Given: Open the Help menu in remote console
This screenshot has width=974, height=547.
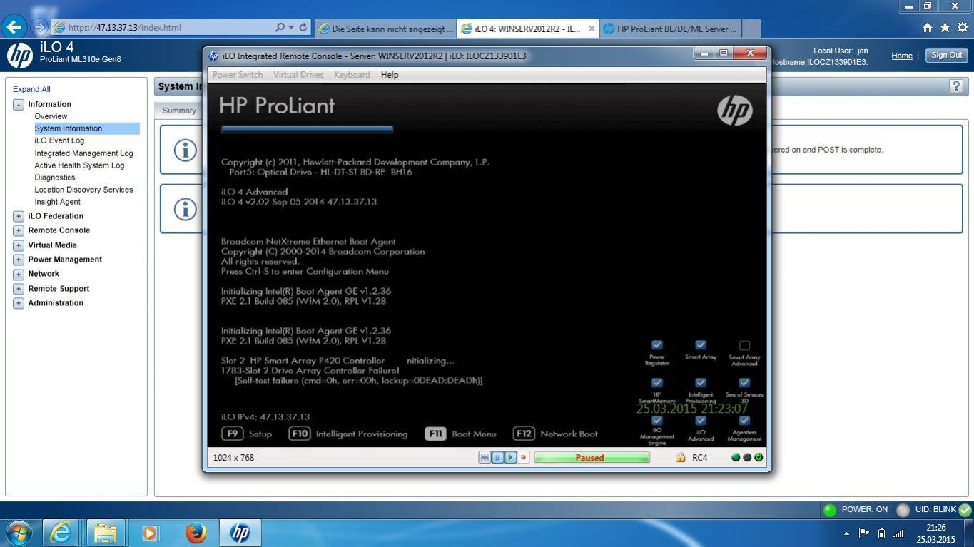Looking at the screenshot, I should tap(390, 75).
